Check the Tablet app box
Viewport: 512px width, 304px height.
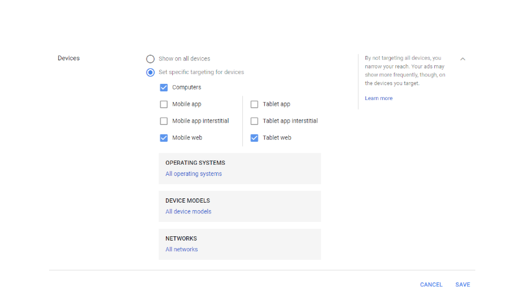(254, 104)
